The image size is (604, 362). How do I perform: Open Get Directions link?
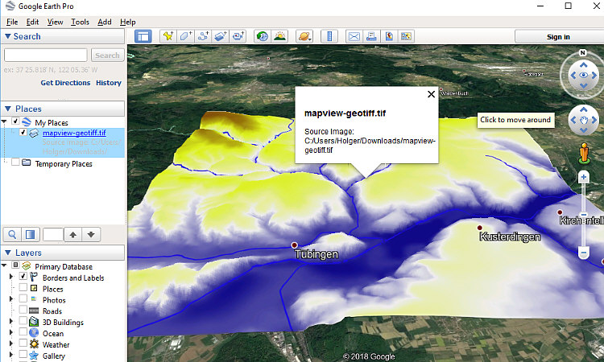click(x=65, y=83)
